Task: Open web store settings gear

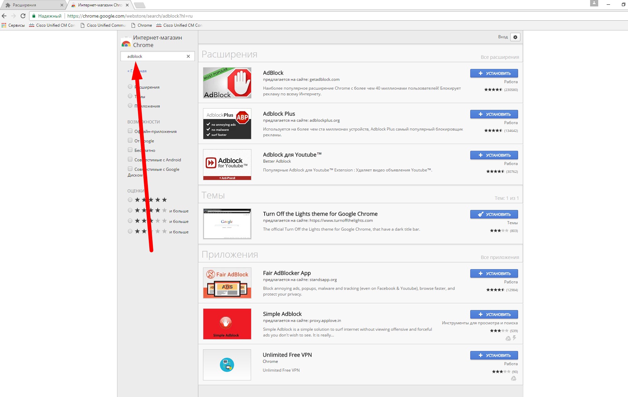Action: pyautogui.click(x=515, y=37)
